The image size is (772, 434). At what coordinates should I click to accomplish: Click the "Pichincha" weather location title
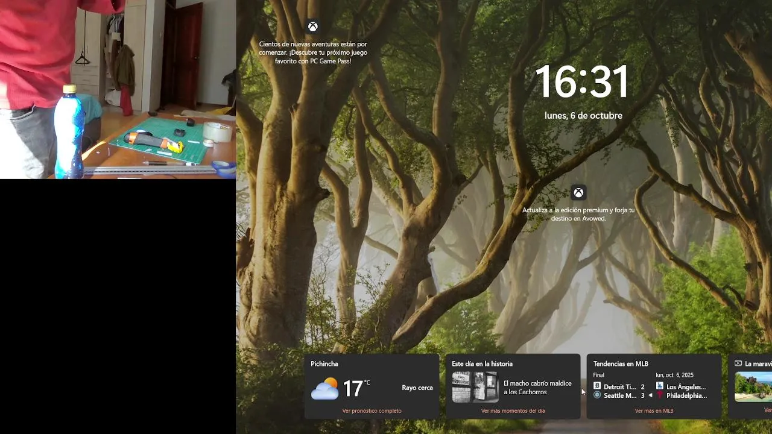(324, 363)
